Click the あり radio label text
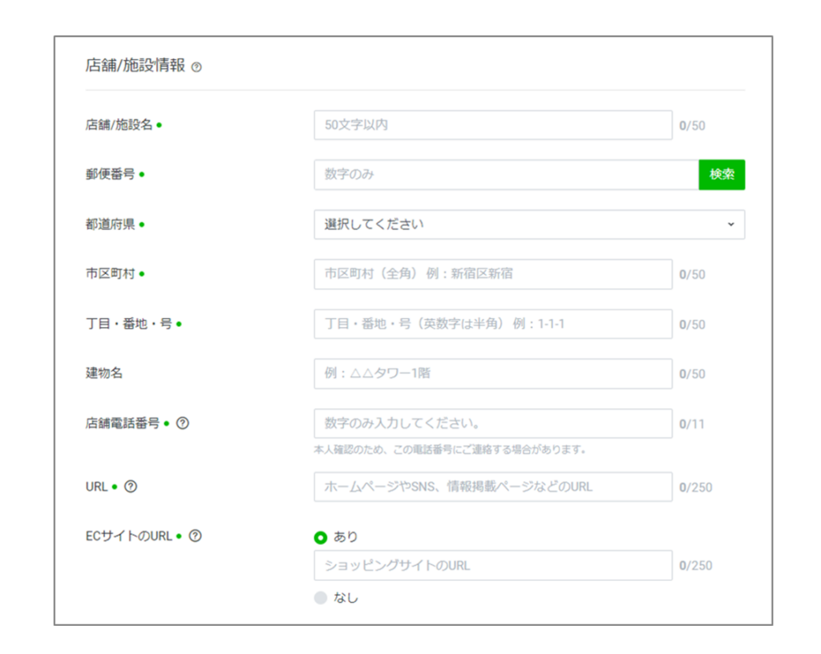This screenshot has width=821, height=654. point(346,537)
